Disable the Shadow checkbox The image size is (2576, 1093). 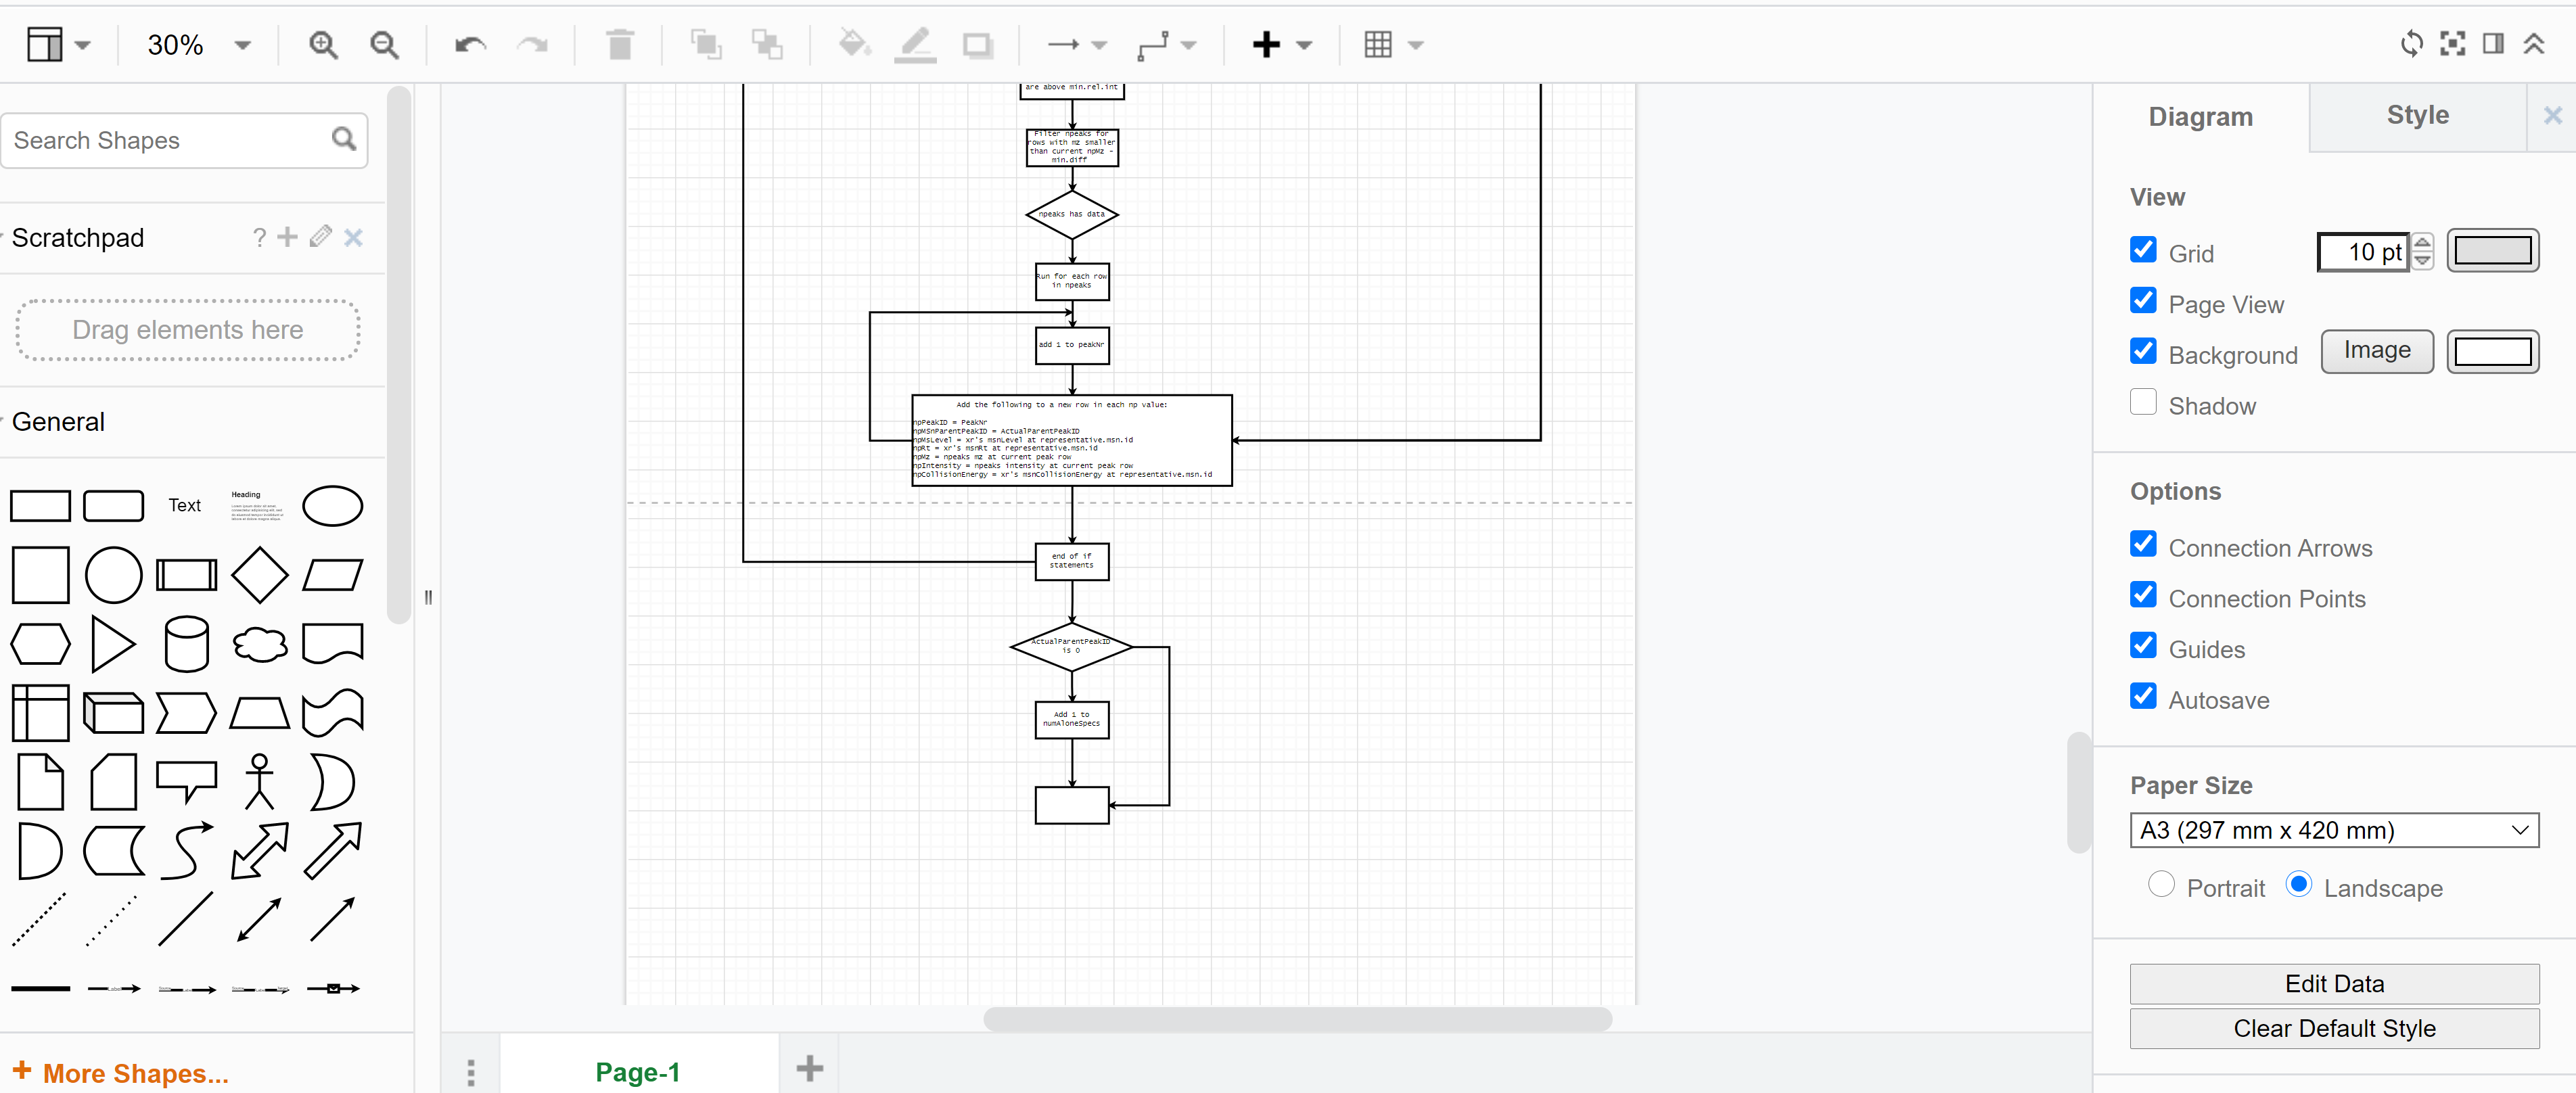tap(2143, 402)
